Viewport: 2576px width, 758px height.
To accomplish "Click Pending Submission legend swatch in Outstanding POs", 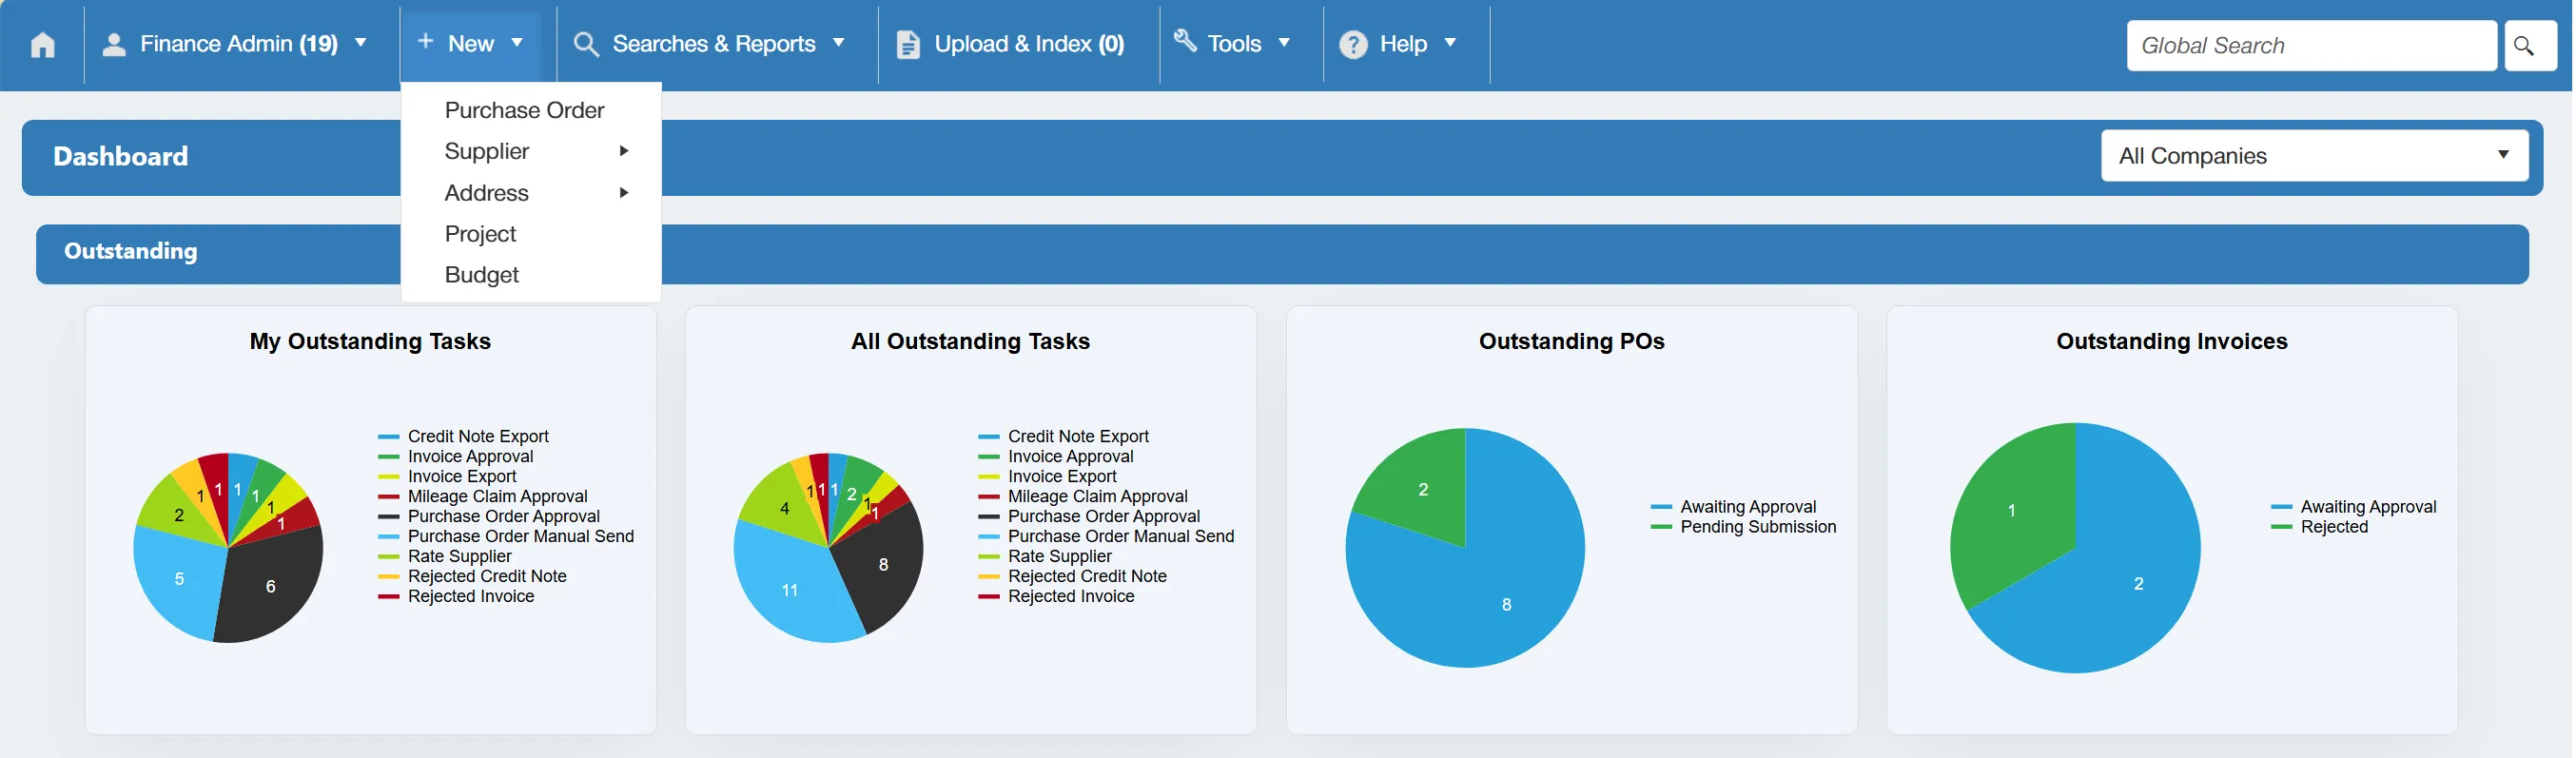I will click(x=1661, y=527).
